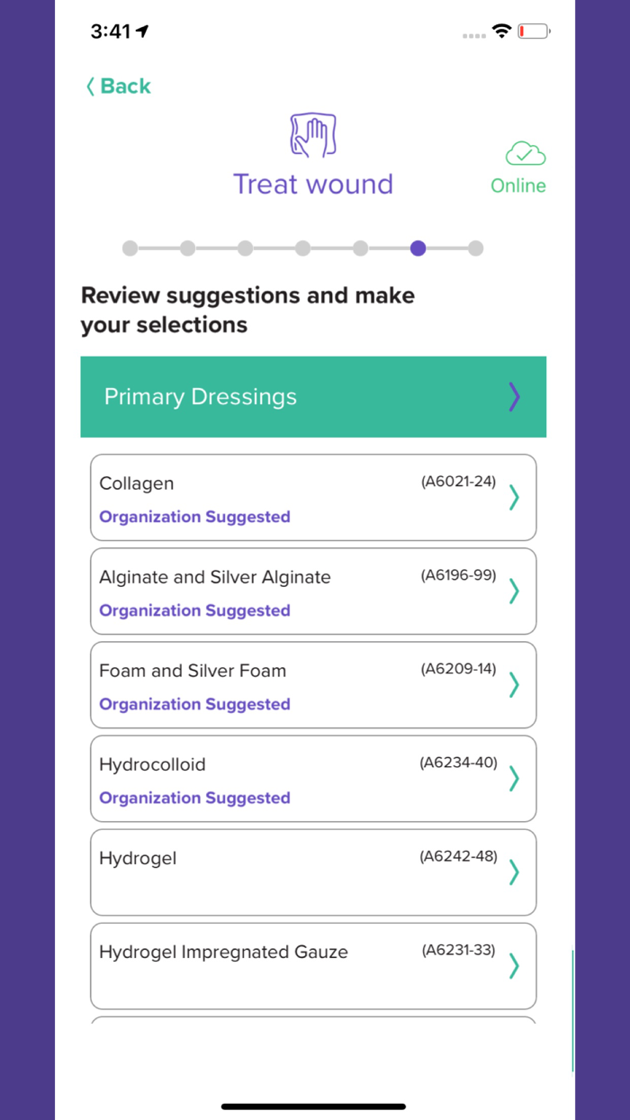Open Alginate and Silver Alginate suggestion
The height and width of the screenshot is (1120, 630).
313,592
